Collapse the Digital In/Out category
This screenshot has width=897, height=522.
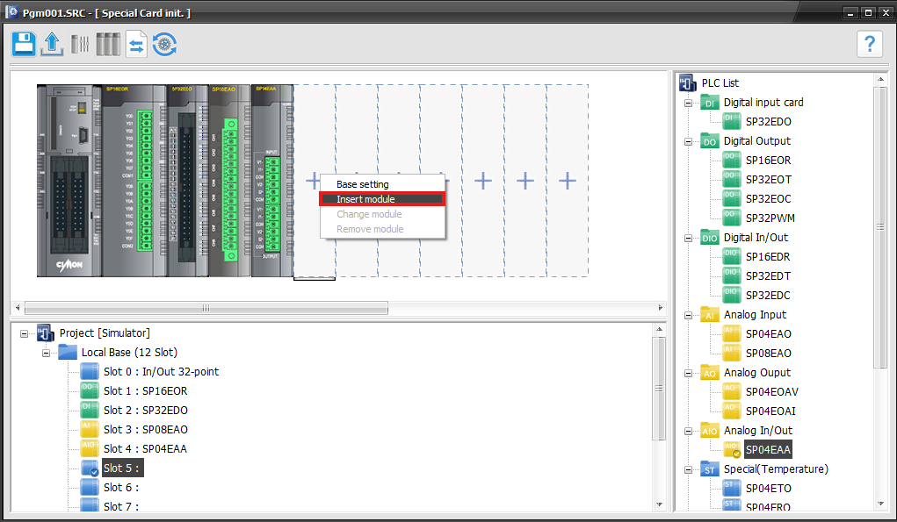point(688,238)
